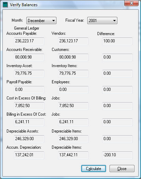
Task: Click the Depreciable Items field 137,442.11
Action: [73, 155]
